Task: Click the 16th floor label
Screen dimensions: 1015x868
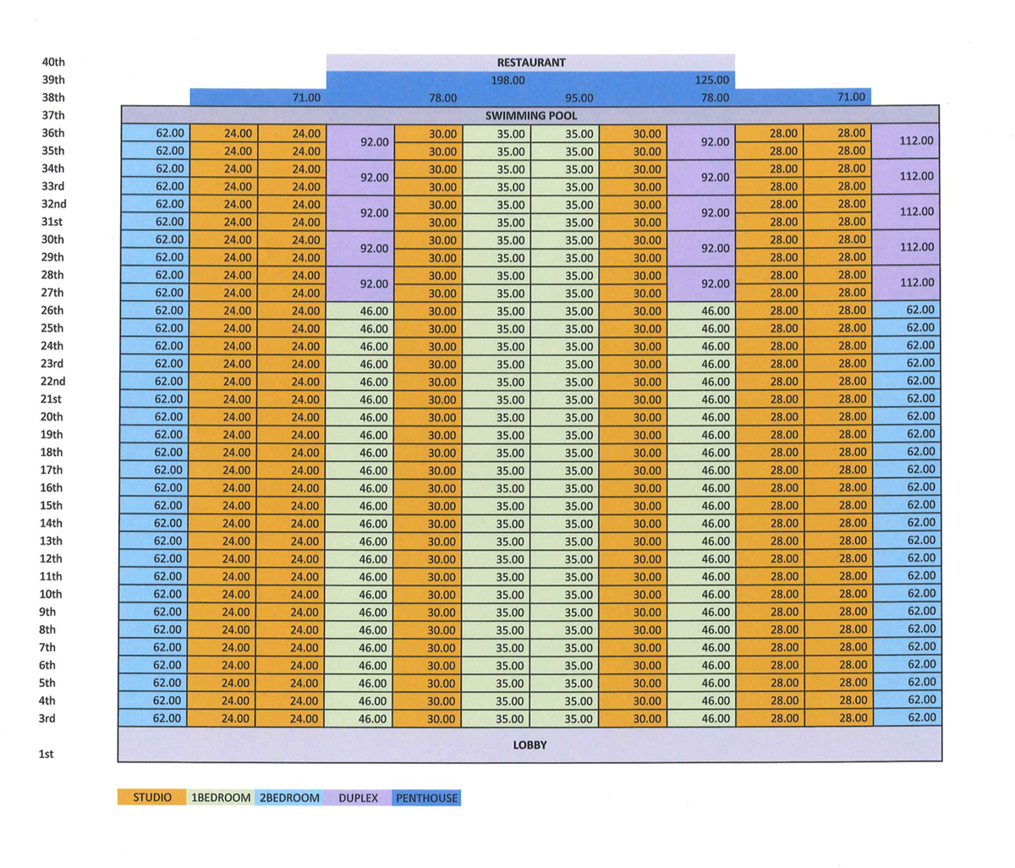Action: click(x=51, y=488)
